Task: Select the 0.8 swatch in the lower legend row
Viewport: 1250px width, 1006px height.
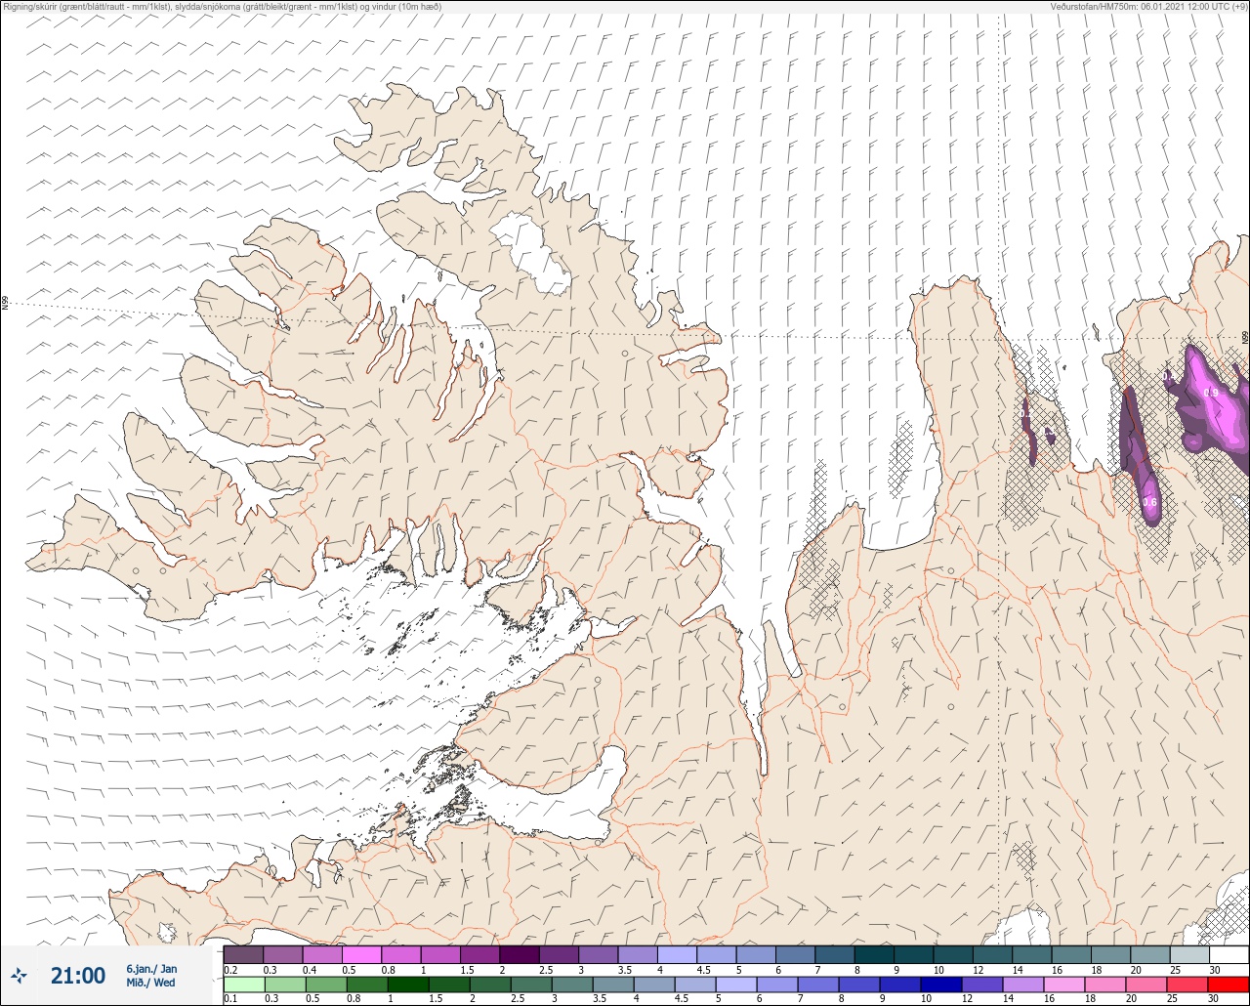Action: [x=367, y=985]
